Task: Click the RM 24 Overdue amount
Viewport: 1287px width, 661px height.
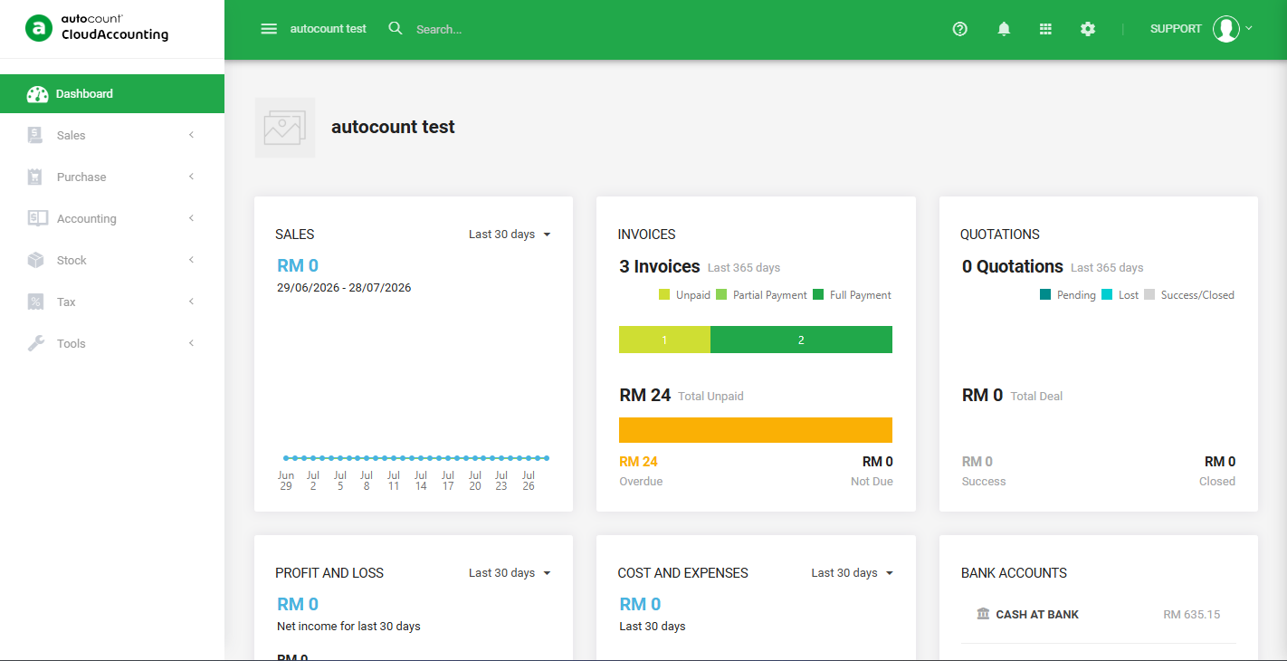Action: (x=639, y=462)
